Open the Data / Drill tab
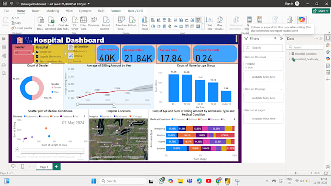 (135, 11)
